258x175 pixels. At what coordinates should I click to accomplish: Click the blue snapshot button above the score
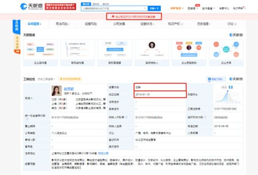point(216,79)
